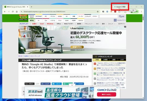The width and height of the screenshot is (147, 101).
Task: Open the series banner プロと実践！ ゼロから始めるバイブコーディング
Action: point(55,60)
